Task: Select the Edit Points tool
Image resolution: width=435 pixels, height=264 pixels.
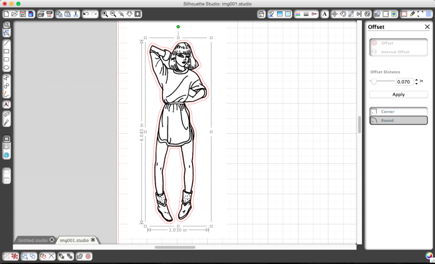Action: point(6,33)
